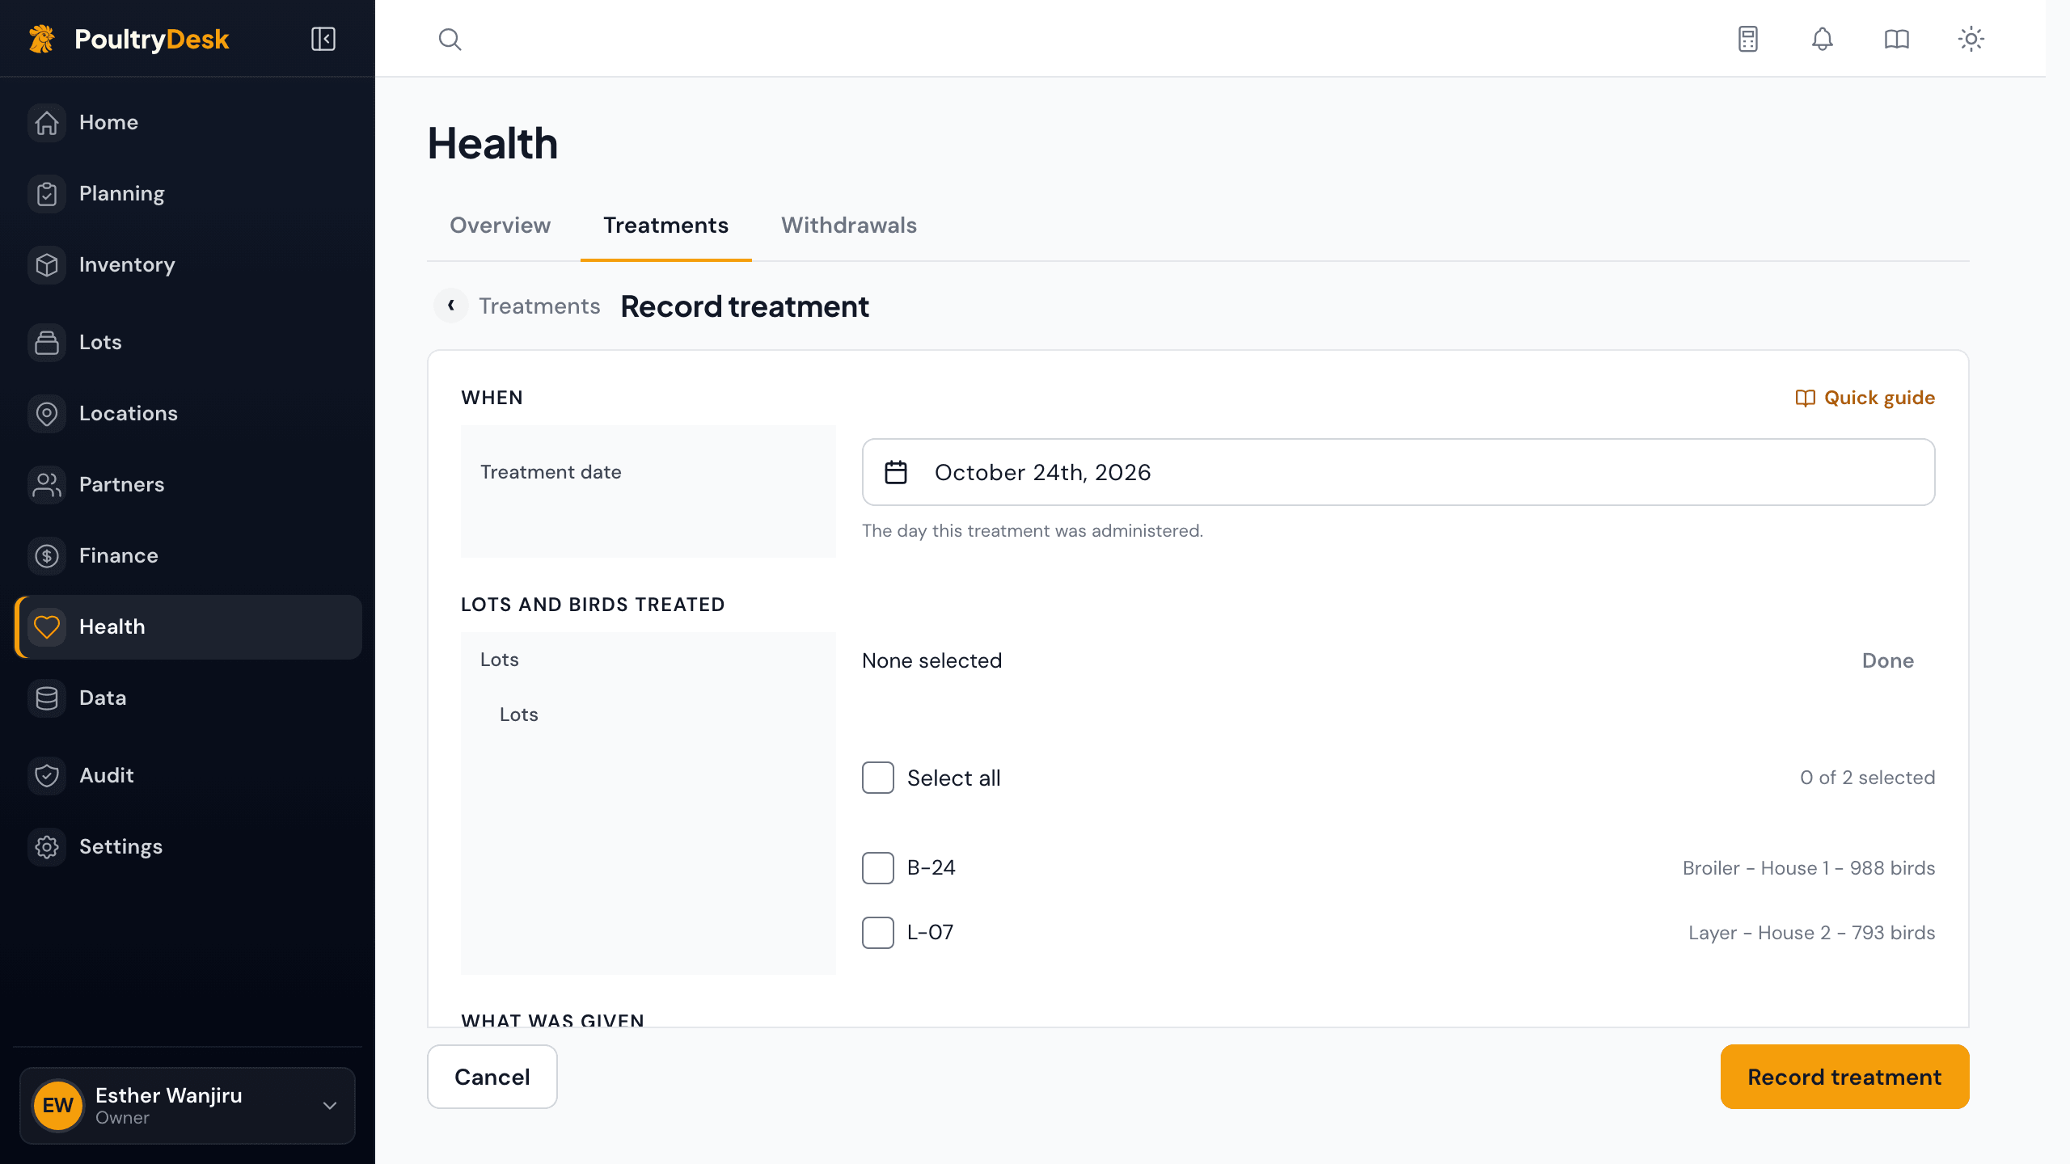Open notifications bell icon
Viewport: 2070px width, 1164px height.
[x=1823, y=39]
